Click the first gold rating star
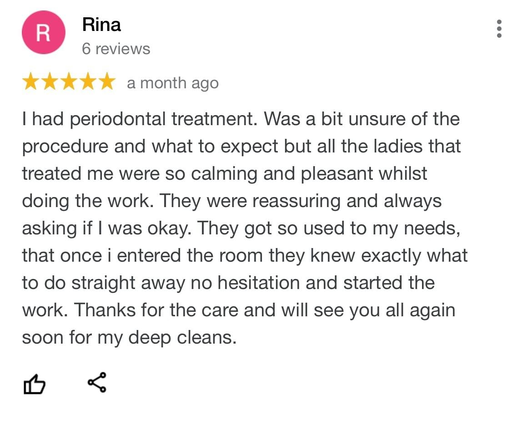532x426 pixels. (x=31, y=81)
